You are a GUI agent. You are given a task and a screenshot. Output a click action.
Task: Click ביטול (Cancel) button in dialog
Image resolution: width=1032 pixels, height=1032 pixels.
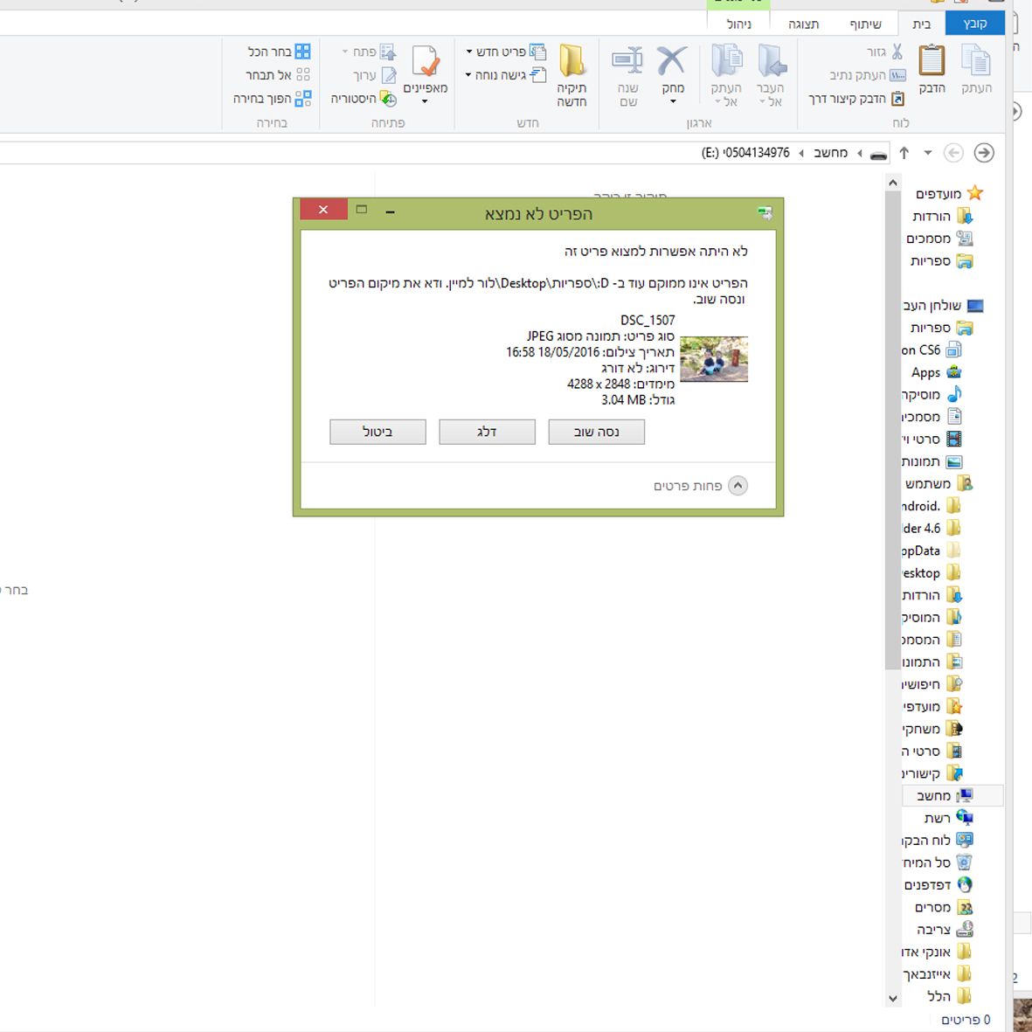(x=377, y=432)
